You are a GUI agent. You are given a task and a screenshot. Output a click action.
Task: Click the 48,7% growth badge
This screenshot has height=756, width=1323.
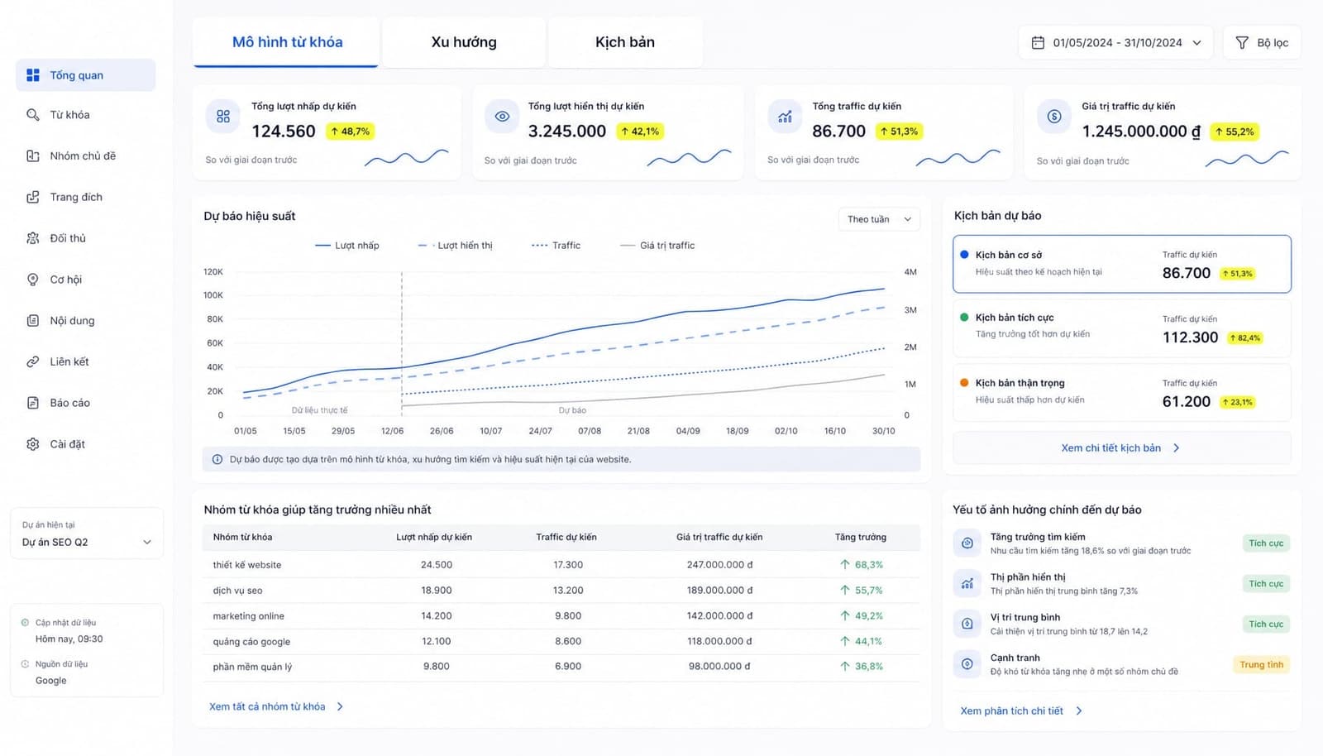tap(351, 132)
